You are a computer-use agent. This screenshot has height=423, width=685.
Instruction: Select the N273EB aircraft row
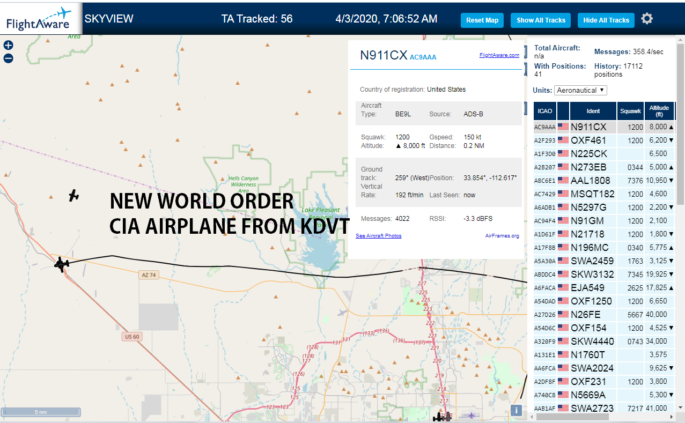[x=604, y=167]
